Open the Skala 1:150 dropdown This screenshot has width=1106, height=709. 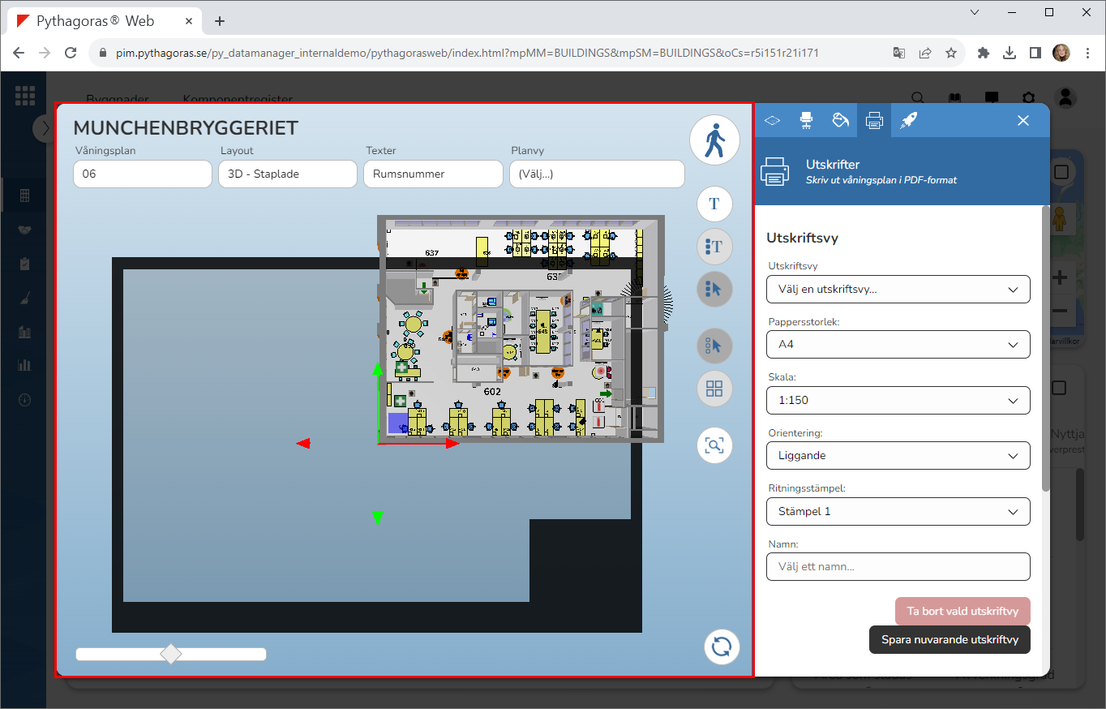coord(898,400)
